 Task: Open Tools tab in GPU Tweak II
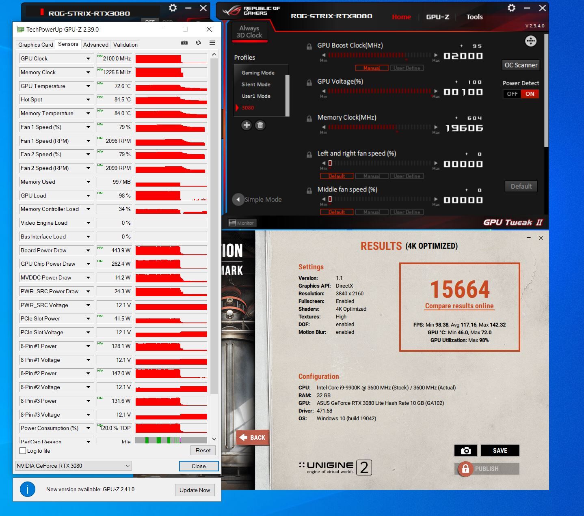click(x=474, y=17)
